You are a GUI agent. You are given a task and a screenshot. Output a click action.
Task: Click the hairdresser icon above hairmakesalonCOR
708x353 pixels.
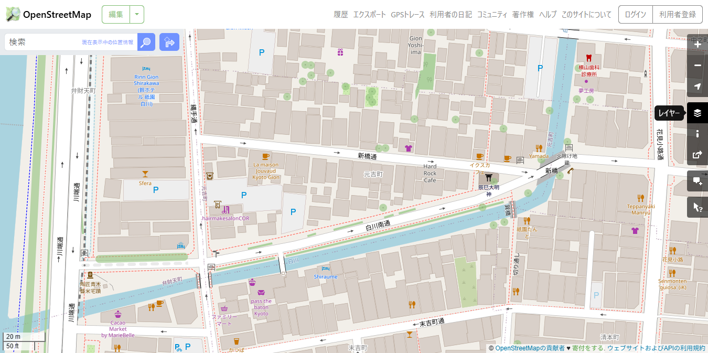click(226, 210)
